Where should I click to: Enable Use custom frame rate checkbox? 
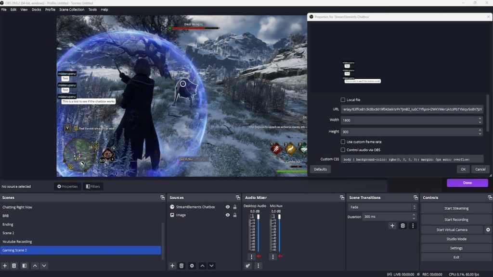(x=343, y=142)
